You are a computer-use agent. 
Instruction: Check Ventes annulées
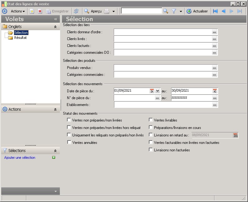click(69, 142)
